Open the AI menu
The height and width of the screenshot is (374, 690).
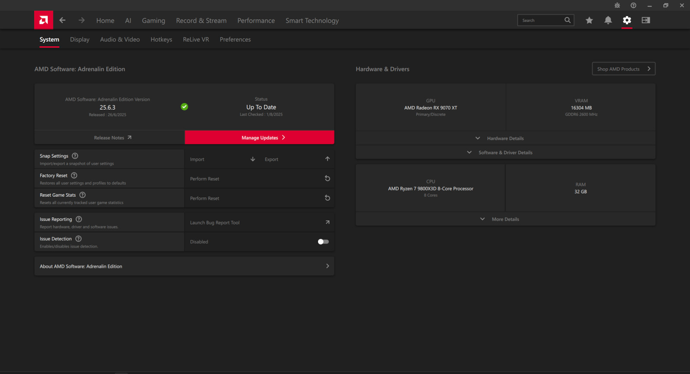[x=128, y=21]
